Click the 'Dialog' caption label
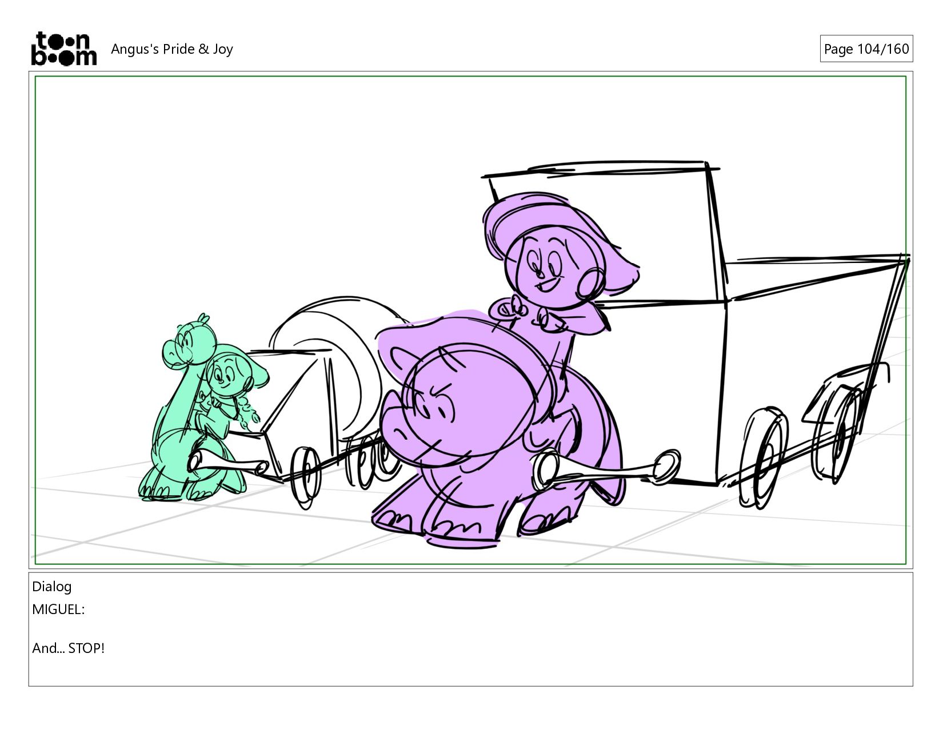Screen dimensions: 943x729 [x=52, y=586]
